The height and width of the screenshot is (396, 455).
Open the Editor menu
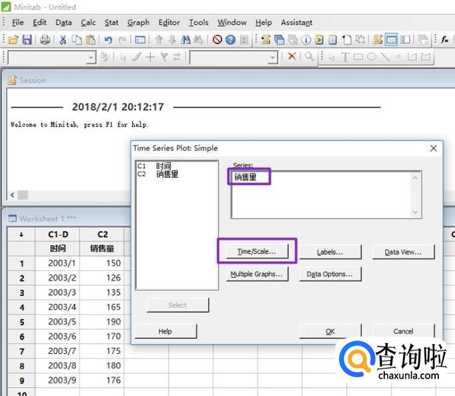coord(169,23)
